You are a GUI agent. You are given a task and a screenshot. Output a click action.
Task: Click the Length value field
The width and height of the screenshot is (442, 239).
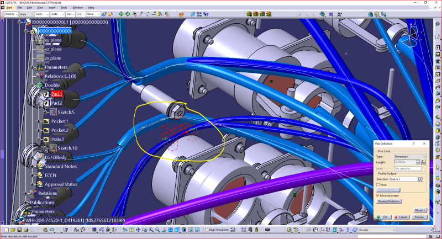(405, 162)
